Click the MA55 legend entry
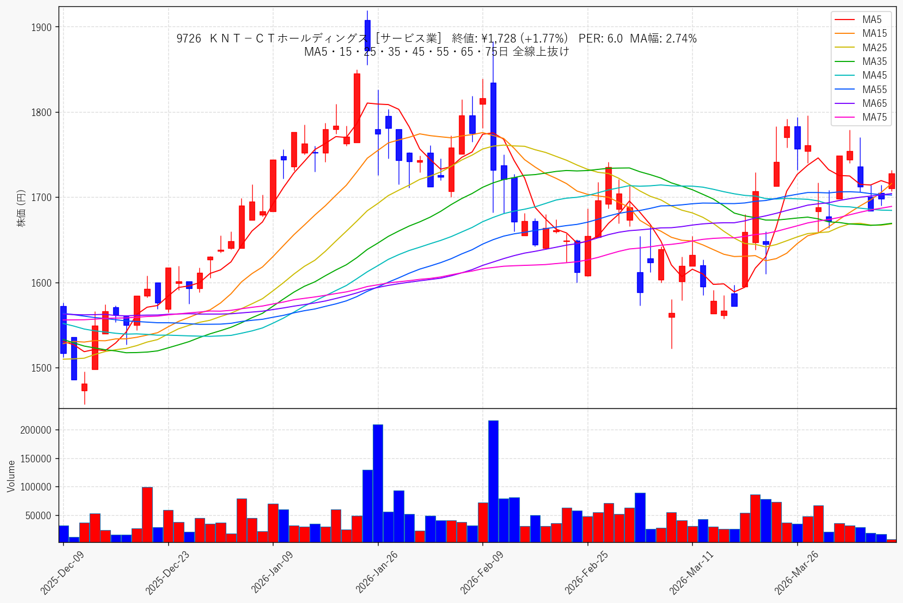Image resolution: width=903 pixels, height=603 pixels. pyautogui.click(x=860, y=90)
